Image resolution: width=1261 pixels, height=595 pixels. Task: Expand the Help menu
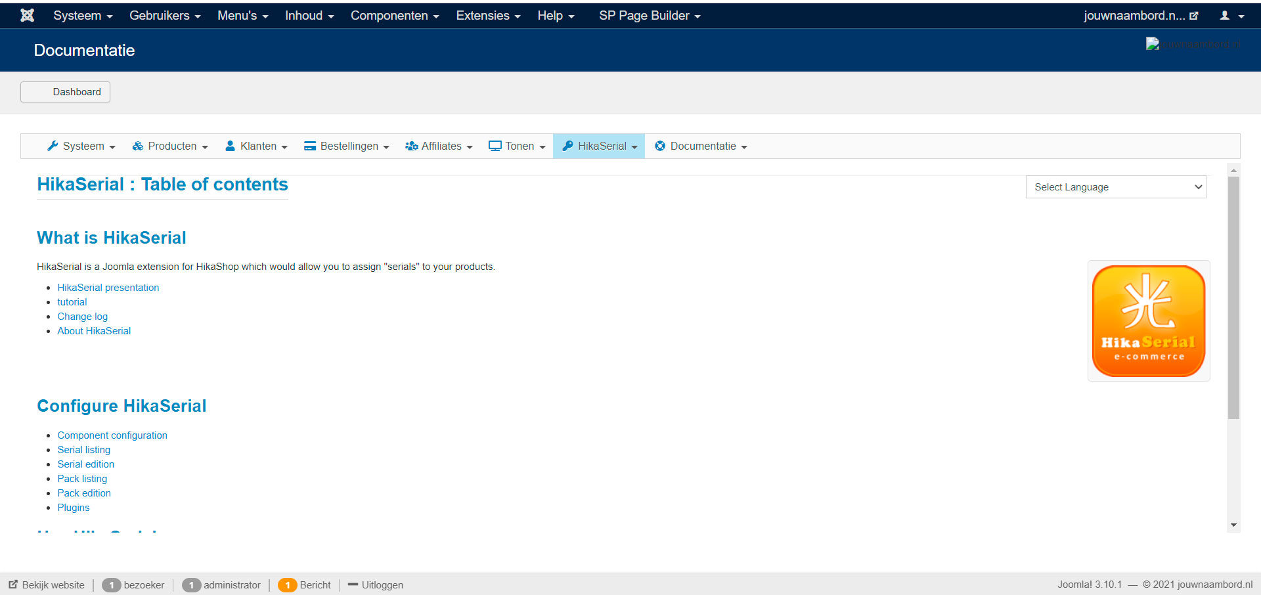[x=556, y=15]
